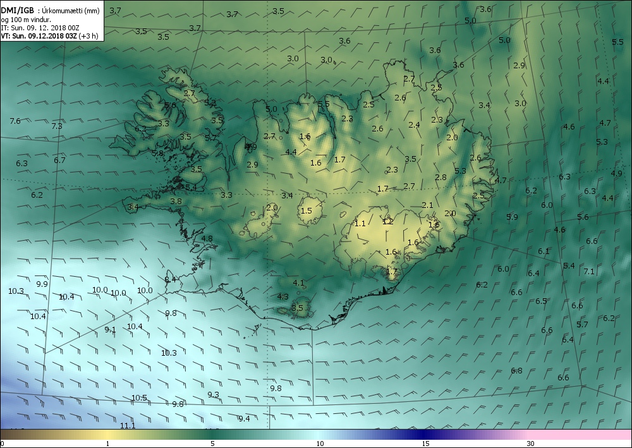Click the color scale tick label 30
The height and width of the screenshot is (448, 632).
(530, 444)
